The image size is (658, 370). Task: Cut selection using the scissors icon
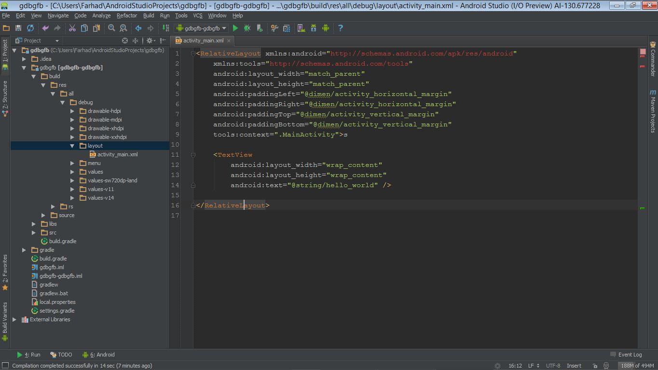click(x=72, y=28)
